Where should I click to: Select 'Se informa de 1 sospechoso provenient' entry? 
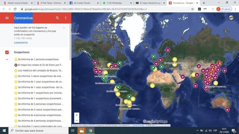click(38, 98)
